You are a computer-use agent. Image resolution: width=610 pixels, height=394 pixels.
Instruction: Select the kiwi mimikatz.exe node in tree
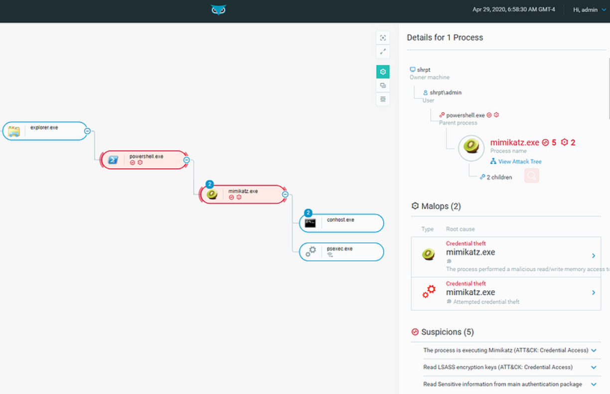point(243,195)
